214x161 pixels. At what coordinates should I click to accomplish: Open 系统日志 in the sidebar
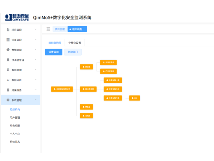15,142
